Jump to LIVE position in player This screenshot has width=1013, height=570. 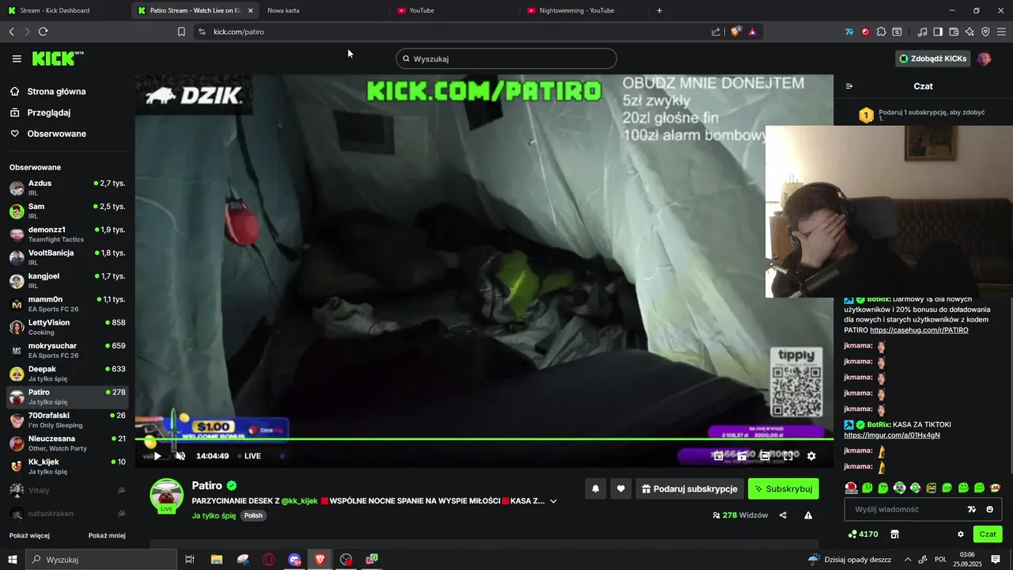(249, 456)
